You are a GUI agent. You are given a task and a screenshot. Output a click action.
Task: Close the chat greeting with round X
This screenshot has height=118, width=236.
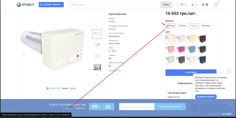click(x=229, y=70)
